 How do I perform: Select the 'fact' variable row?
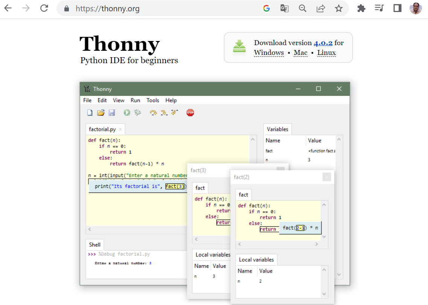(300, 151)
